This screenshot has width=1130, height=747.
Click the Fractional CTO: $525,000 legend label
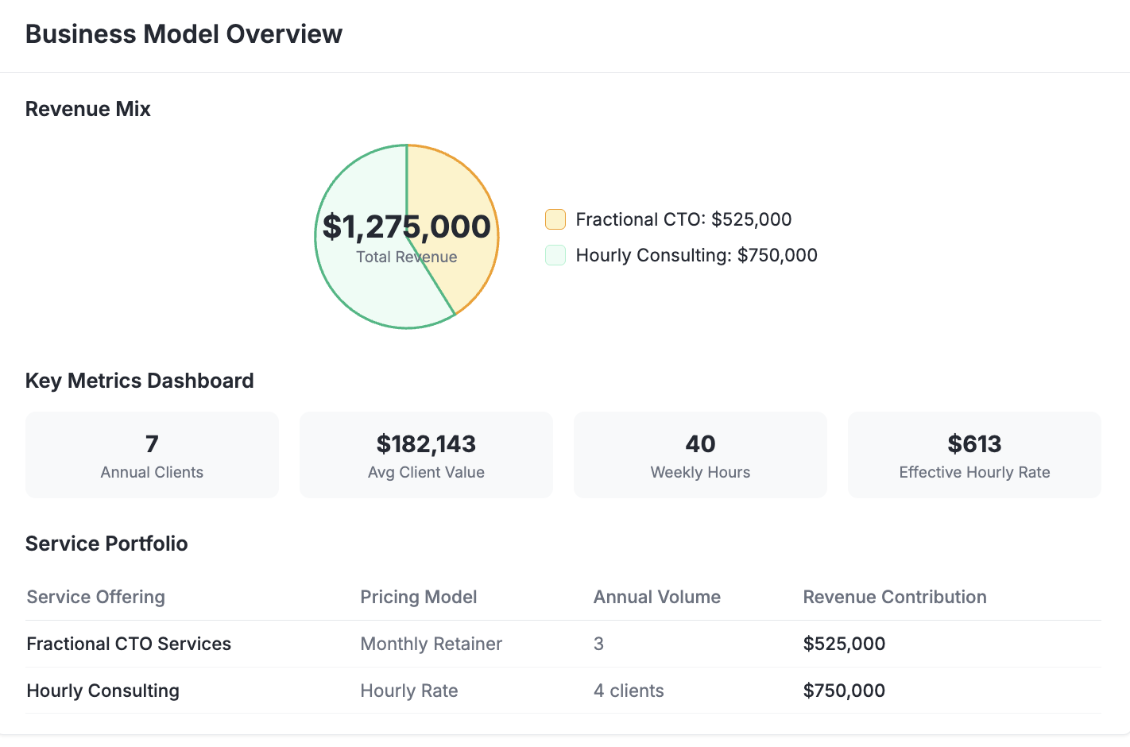click(x=683, y=219)
